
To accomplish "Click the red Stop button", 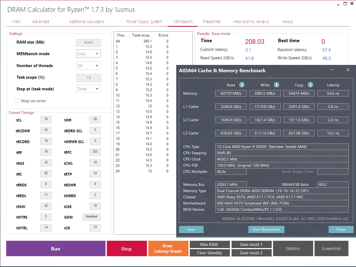I will tap(126, 248).
